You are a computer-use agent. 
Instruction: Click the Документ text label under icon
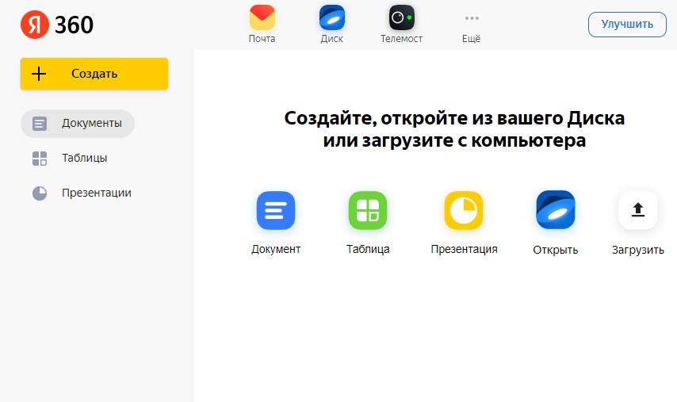pos(276,249)
